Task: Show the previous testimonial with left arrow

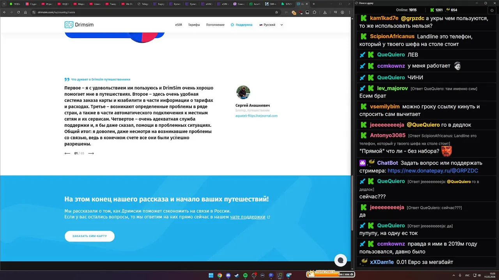Action: pos(67,153)
